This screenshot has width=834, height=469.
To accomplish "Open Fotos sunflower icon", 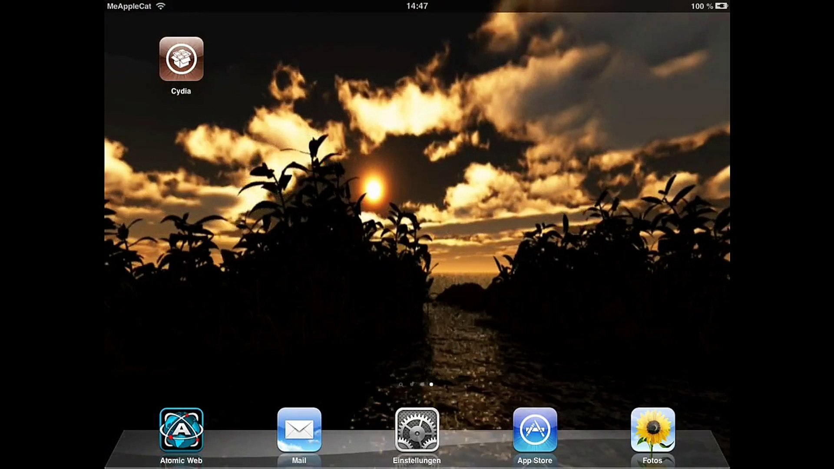I will click(x=652, y=430).
